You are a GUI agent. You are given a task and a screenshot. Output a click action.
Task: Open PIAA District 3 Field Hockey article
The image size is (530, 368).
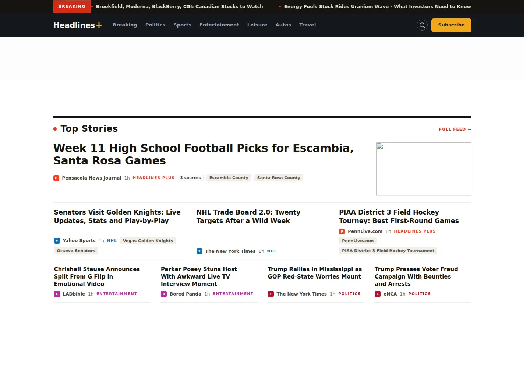tap(399, 217)
